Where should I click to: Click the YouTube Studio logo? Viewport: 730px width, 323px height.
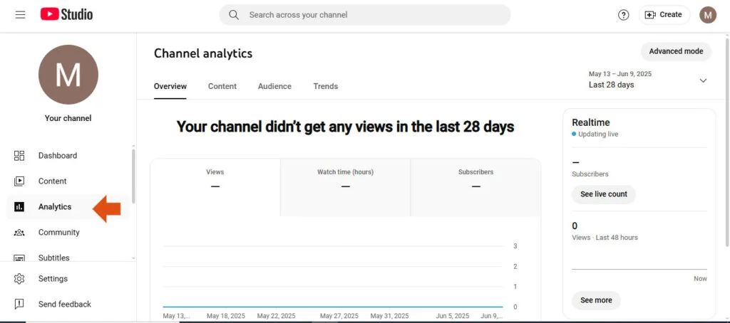66,14
